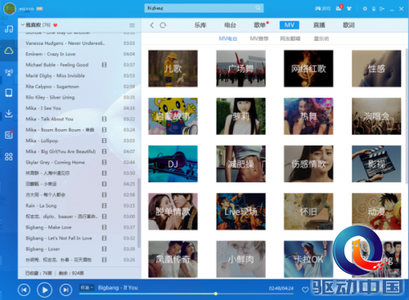This screenshot has height=300, width=409.
Task: Play the current song
Action: (x=44, y=289)
